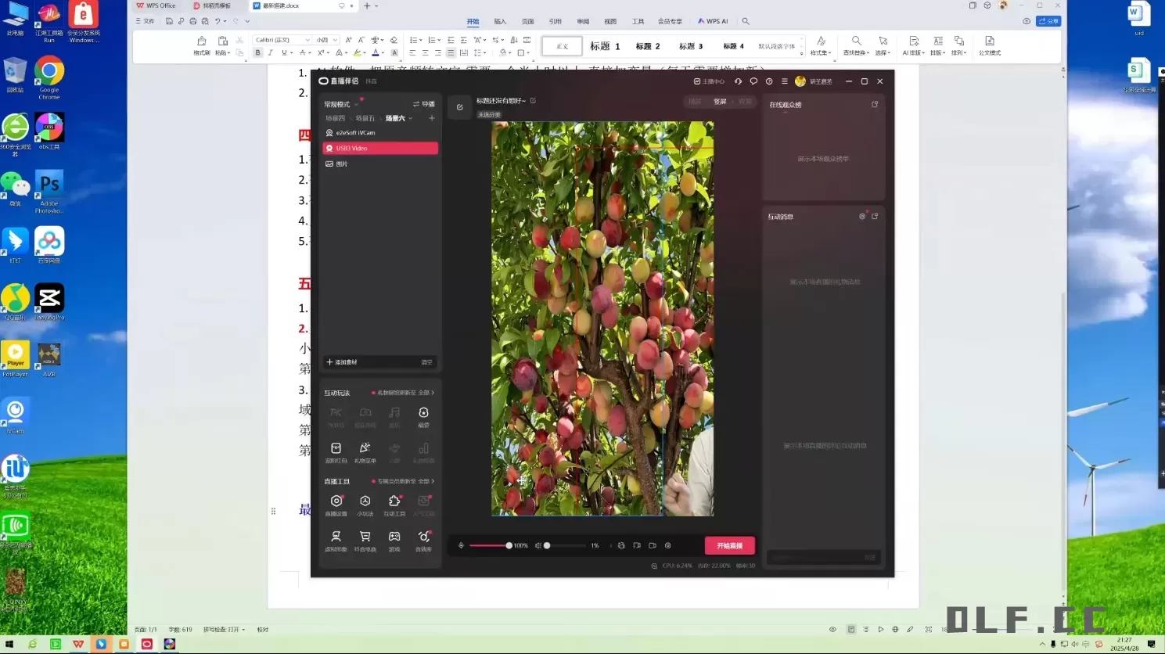This screenshot has height=654, width=1165.
Task: Open the 礼物菜单 gift menu icon
Action: tap(365, 449)
